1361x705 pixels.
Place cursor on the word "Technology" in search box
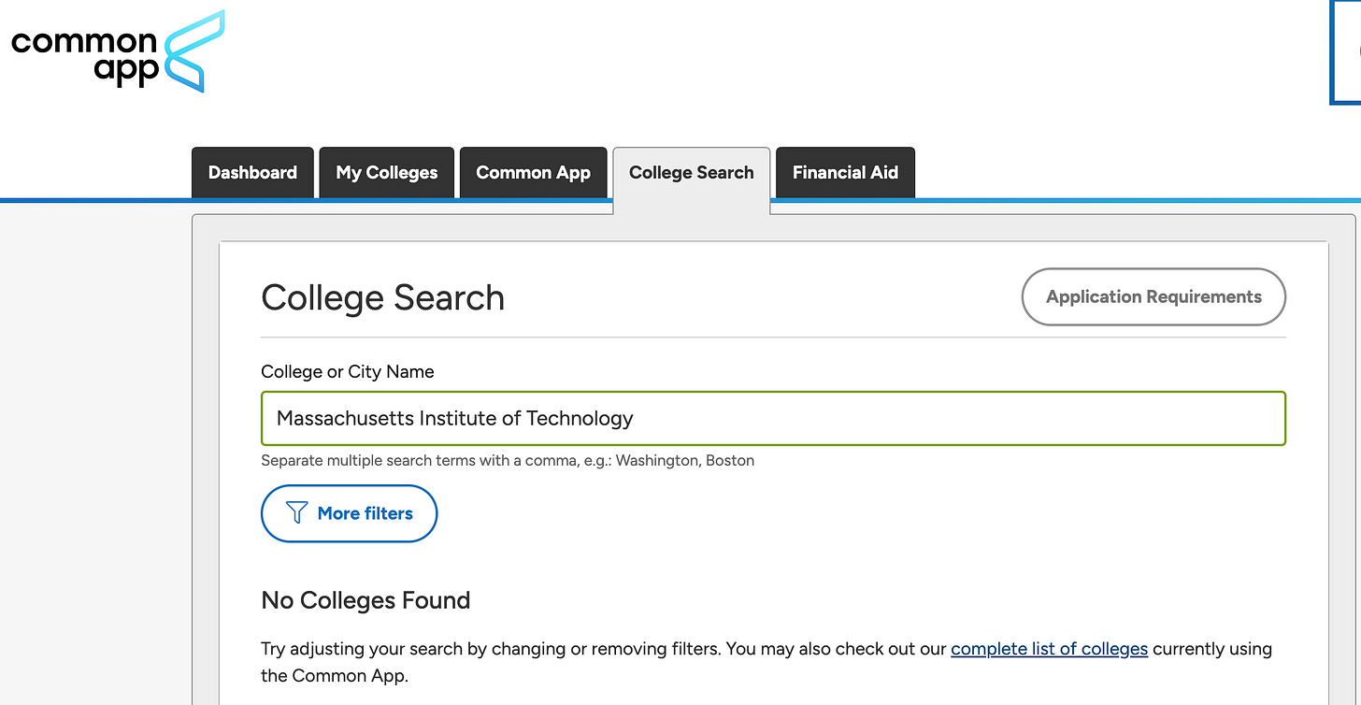click(x=580, y=419)
